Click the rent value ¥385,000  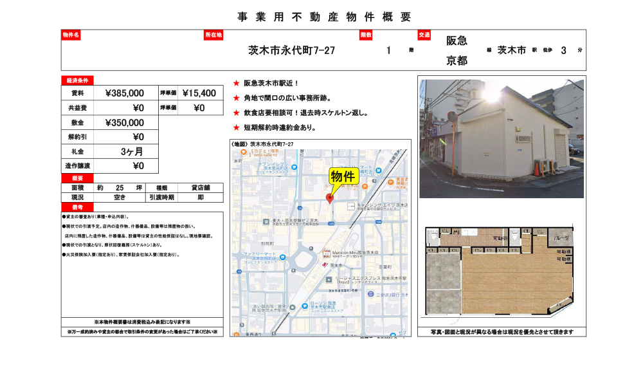(124, 93)
